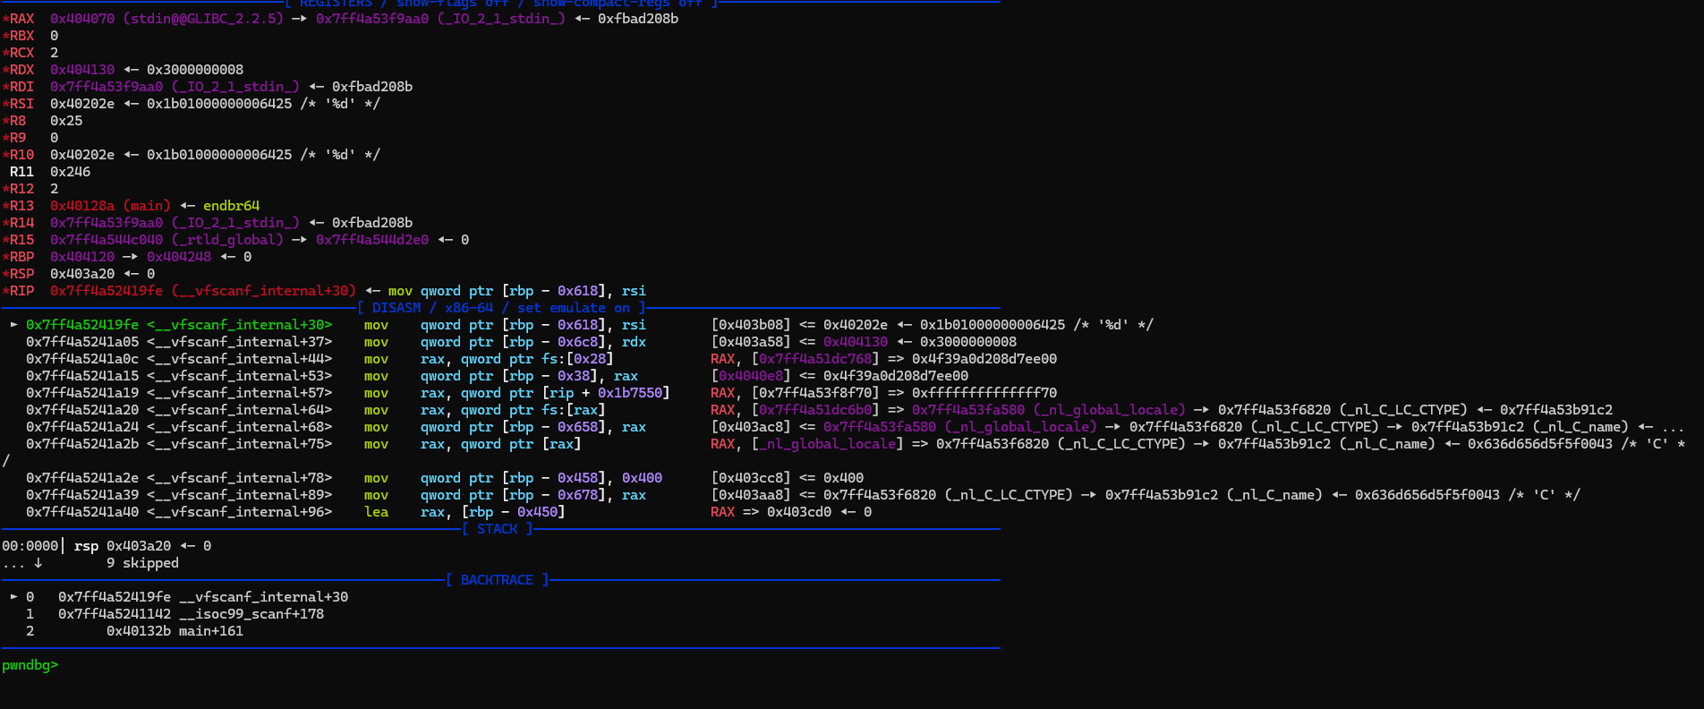This screenshot has width=1704, height=709.
Task: Click the [0x4040e8] memory annotation
Action: point(751,376)
